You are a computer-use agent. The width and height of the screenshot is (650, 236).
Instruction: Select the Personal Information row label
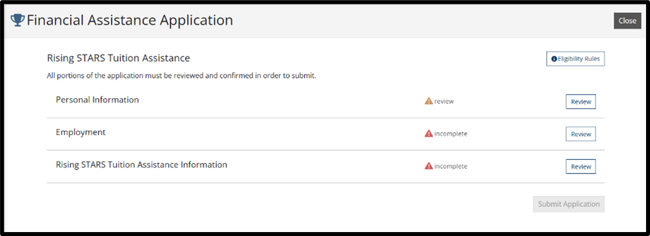(x=97, y=100)
